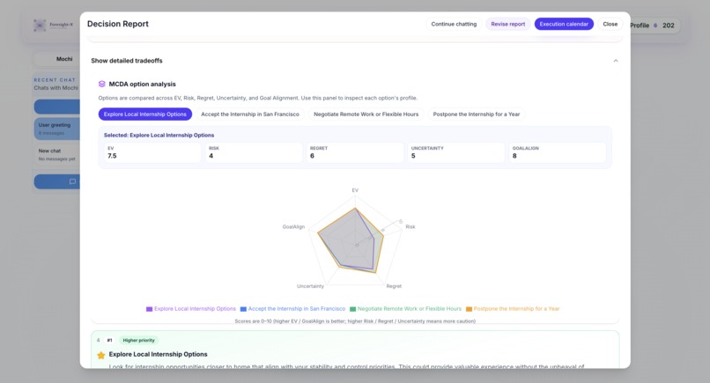
Task: Click the Higher priority badge
Action: [138, 341]
